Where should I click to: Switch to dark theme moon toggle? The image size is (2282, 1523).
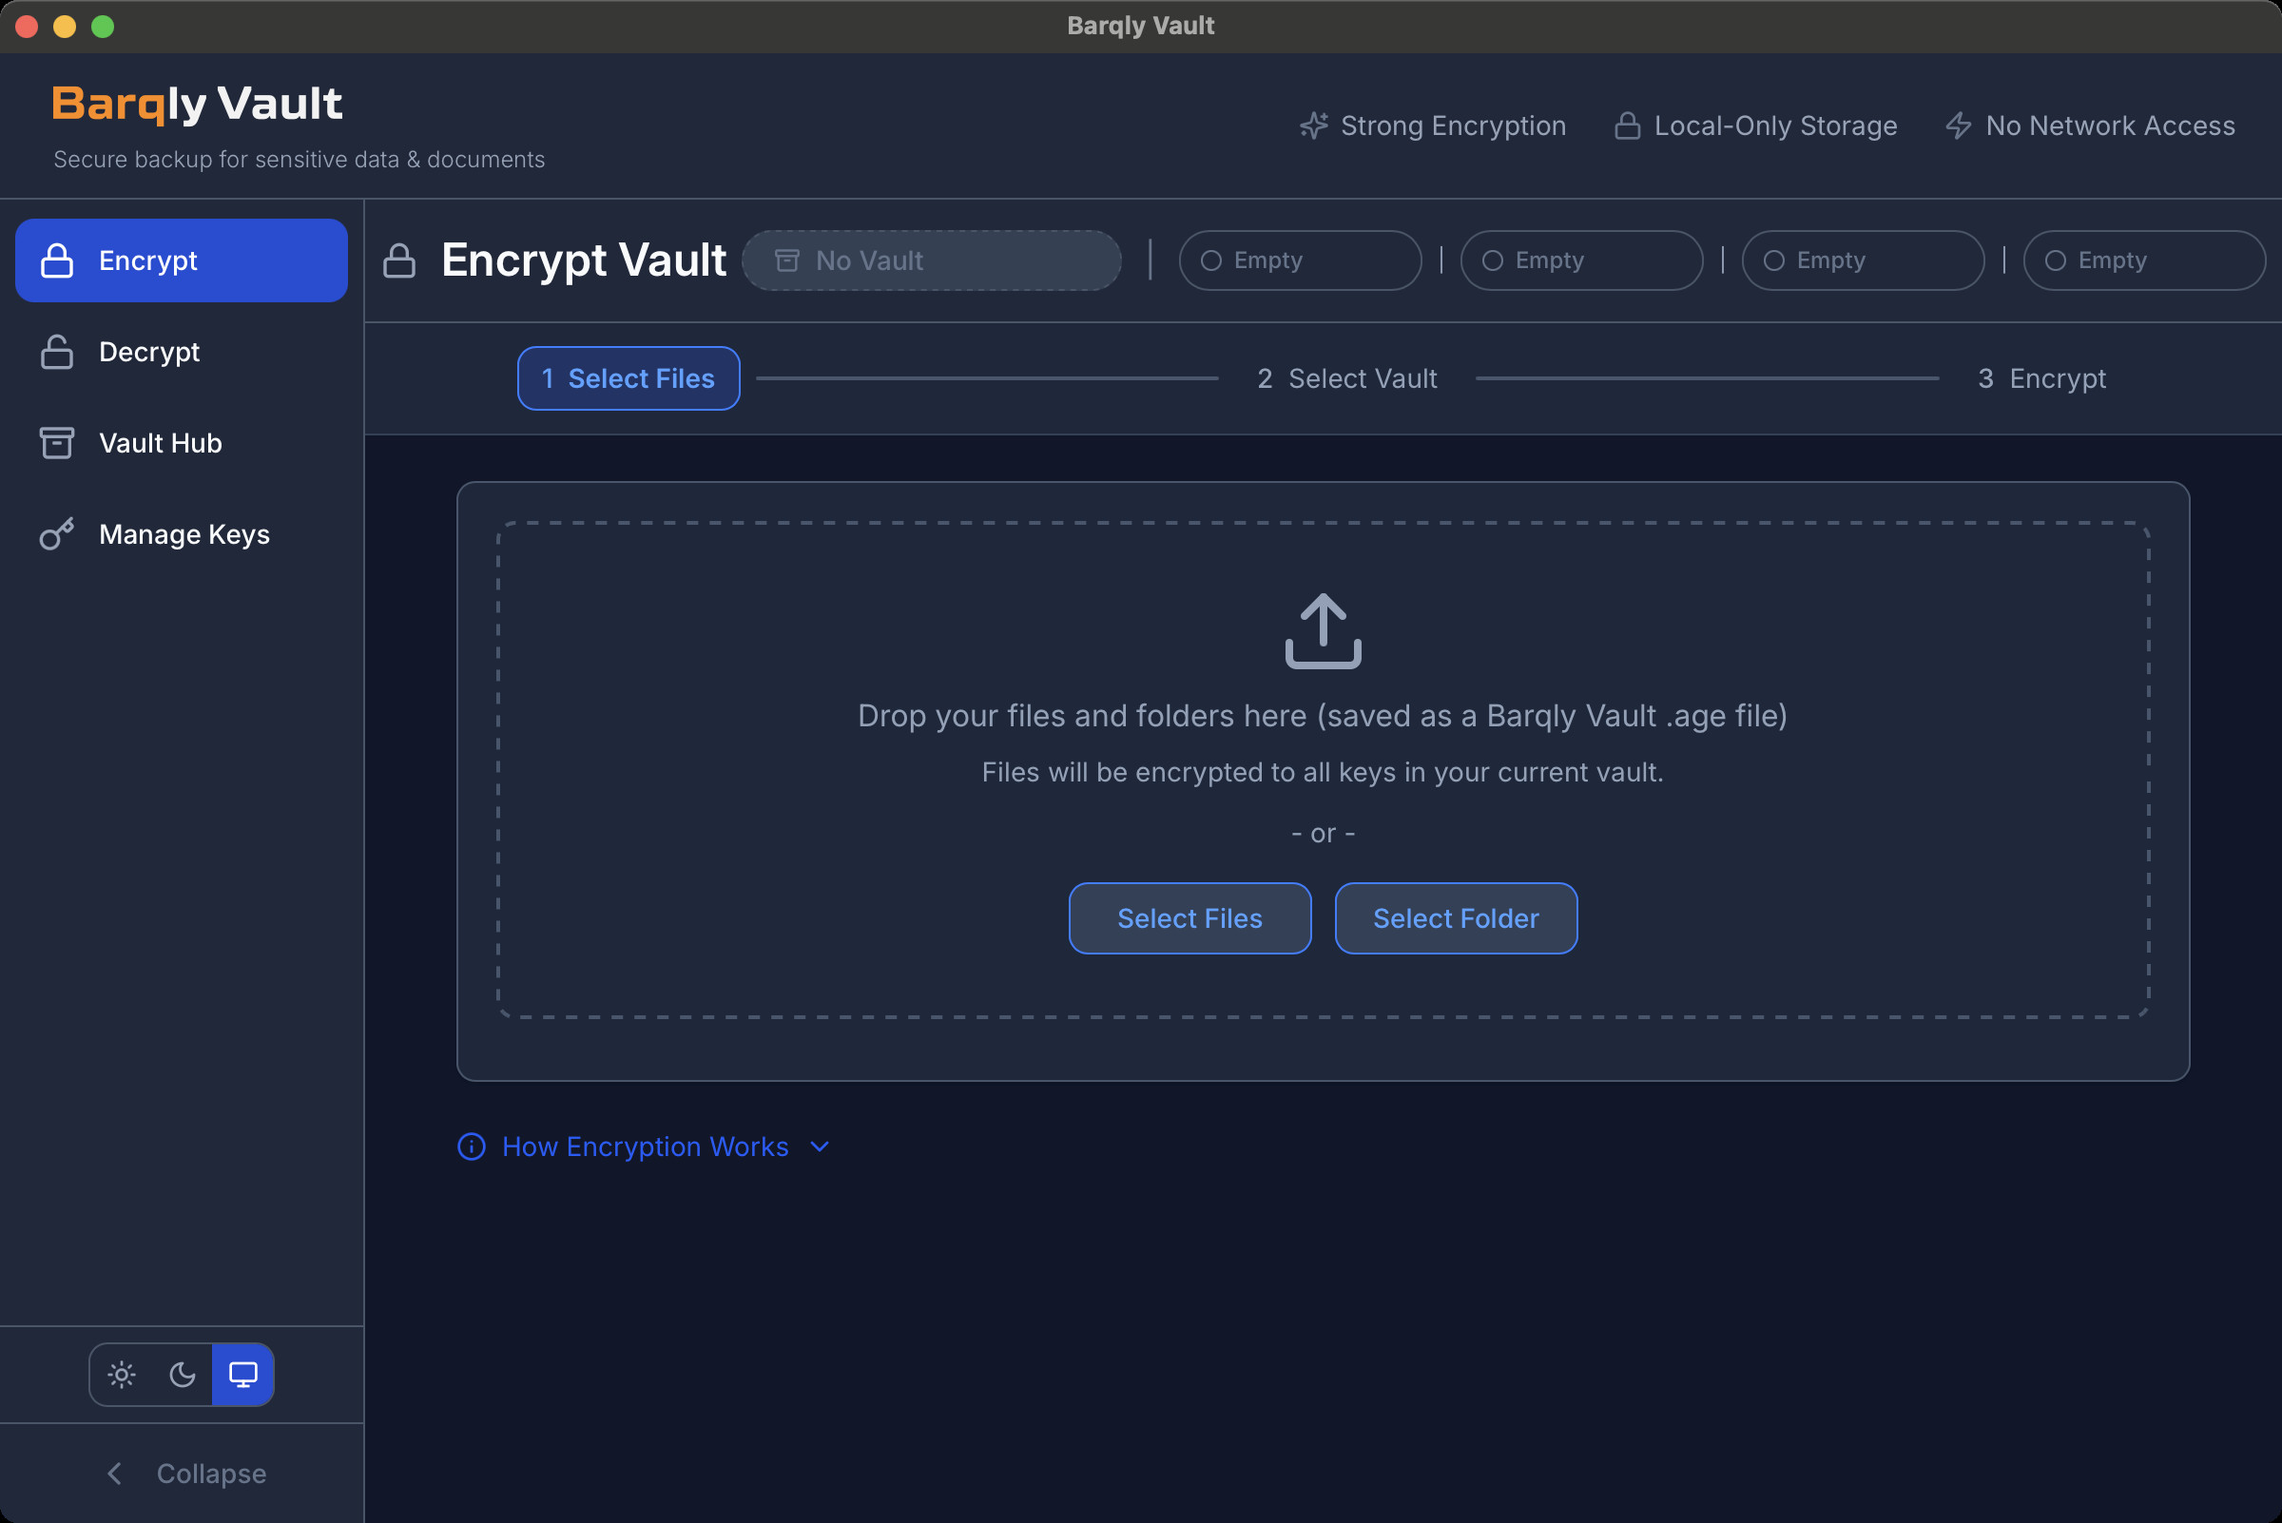(183, 1375)
